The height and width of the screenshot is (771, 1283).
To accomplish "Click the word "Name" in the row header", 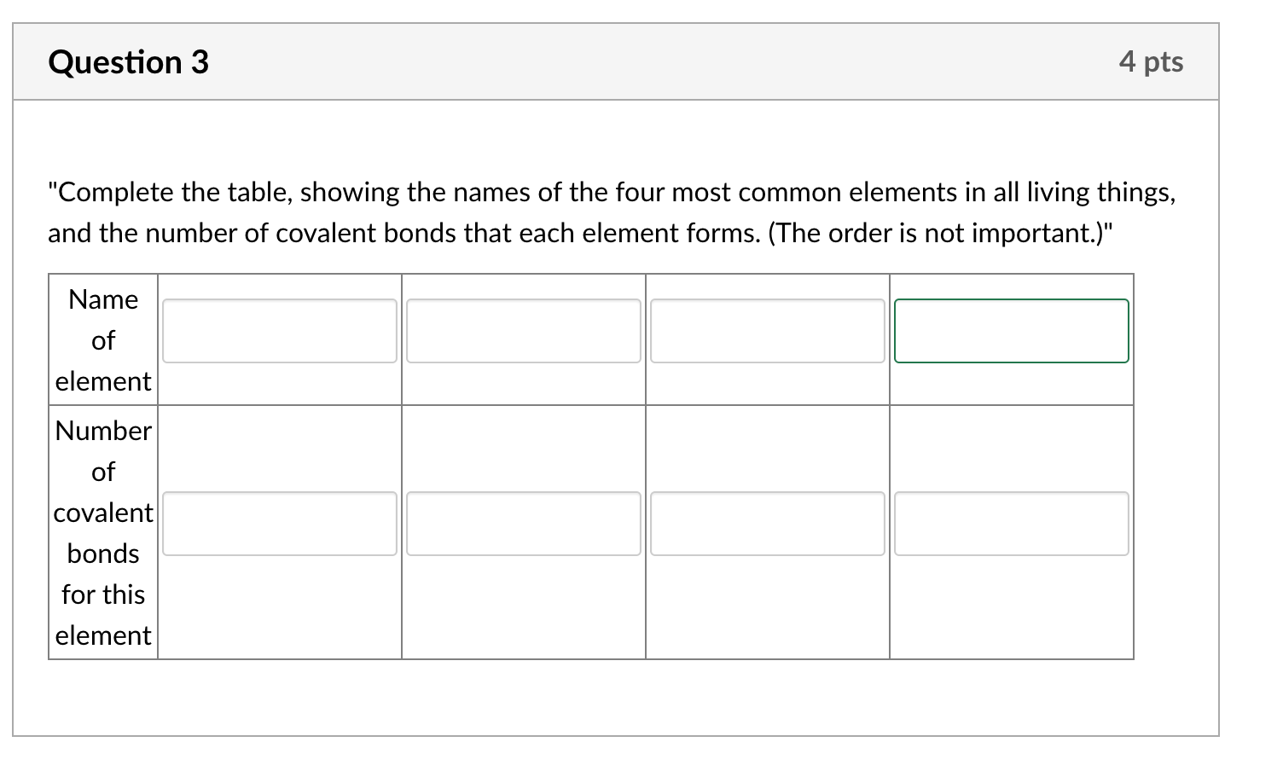I will [x=103, y=299].
